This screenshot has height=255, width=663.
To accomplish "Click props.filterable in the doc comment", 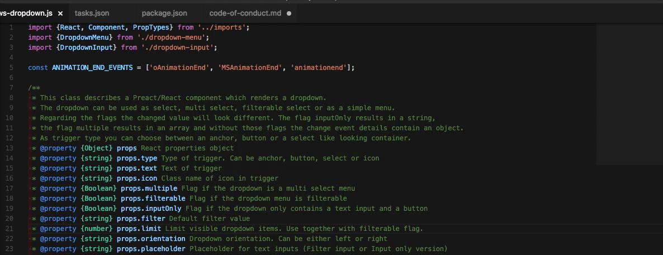I will point(153,199).
